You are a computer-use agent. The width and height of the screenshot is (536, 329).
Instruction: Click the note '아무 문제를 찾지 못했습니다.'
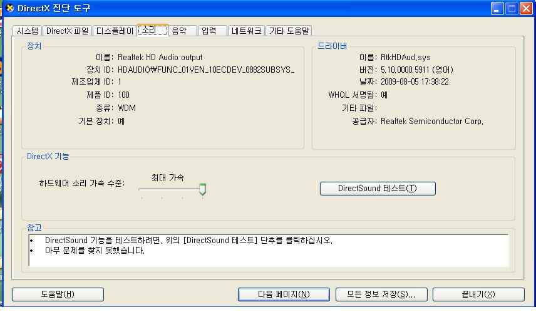point(95,250)
